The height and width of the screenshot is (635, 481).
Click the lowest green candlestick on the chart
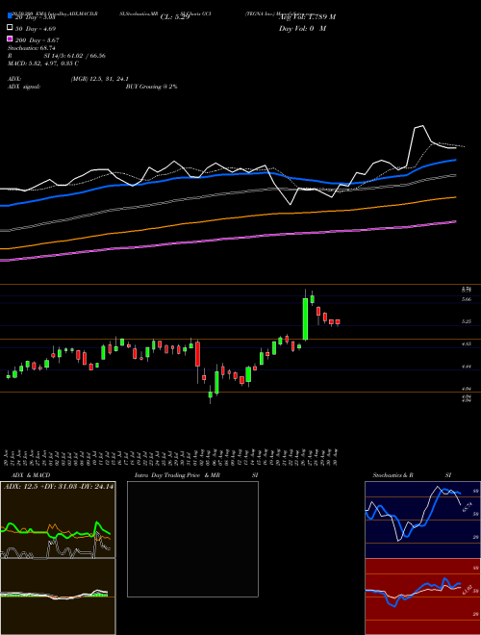point(210,394)
